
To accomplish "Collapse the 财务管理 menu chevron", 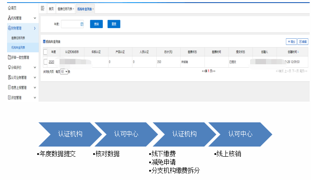I will [x=35, y=28].
